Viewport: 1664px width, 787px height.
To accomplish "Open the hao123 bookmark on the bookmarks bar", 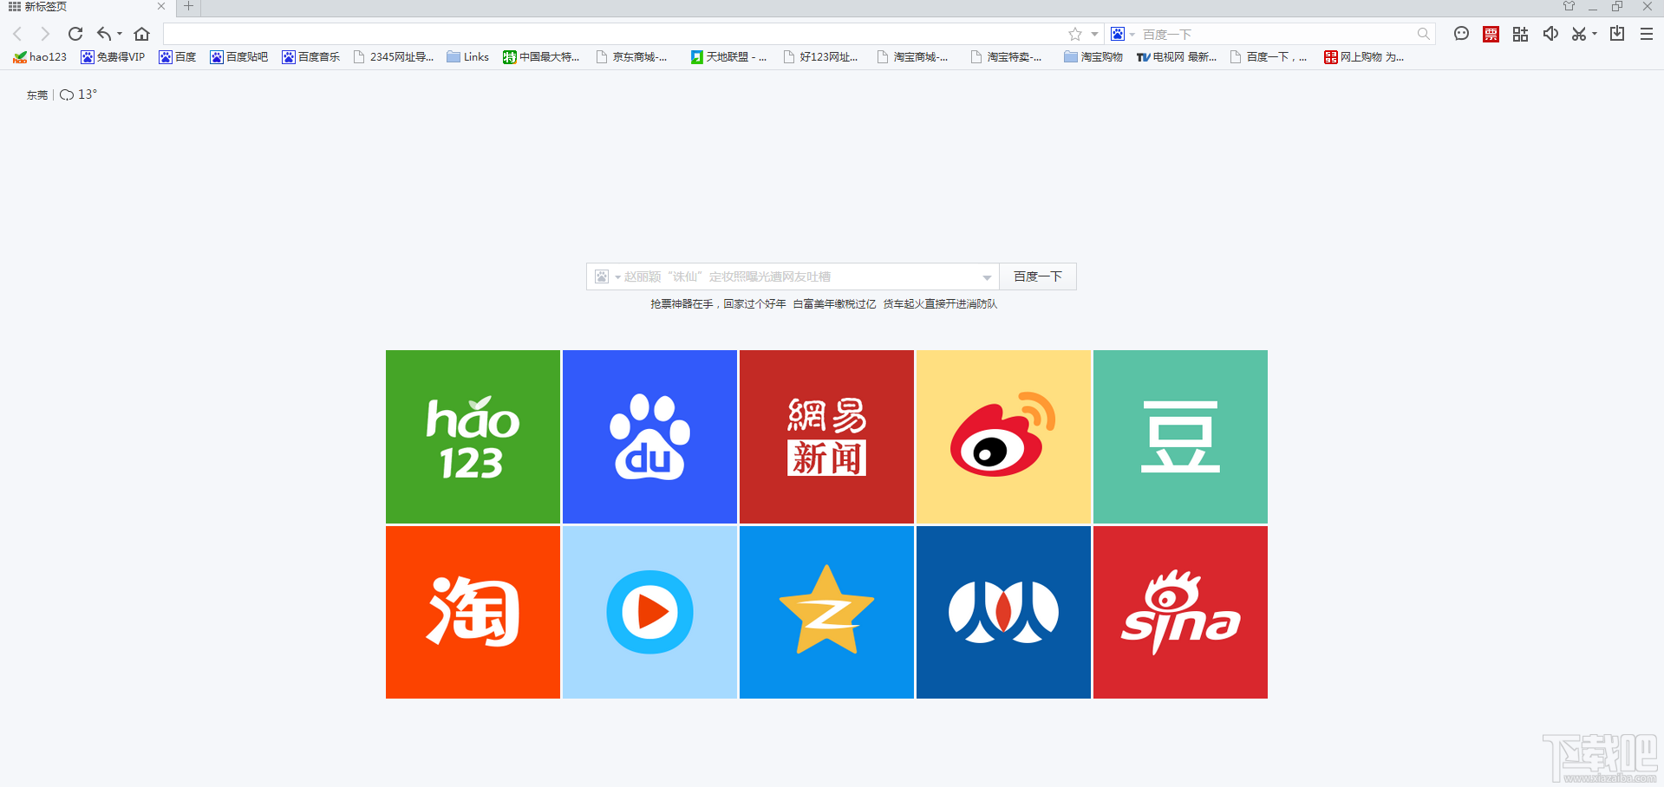I will click(40, 57).
